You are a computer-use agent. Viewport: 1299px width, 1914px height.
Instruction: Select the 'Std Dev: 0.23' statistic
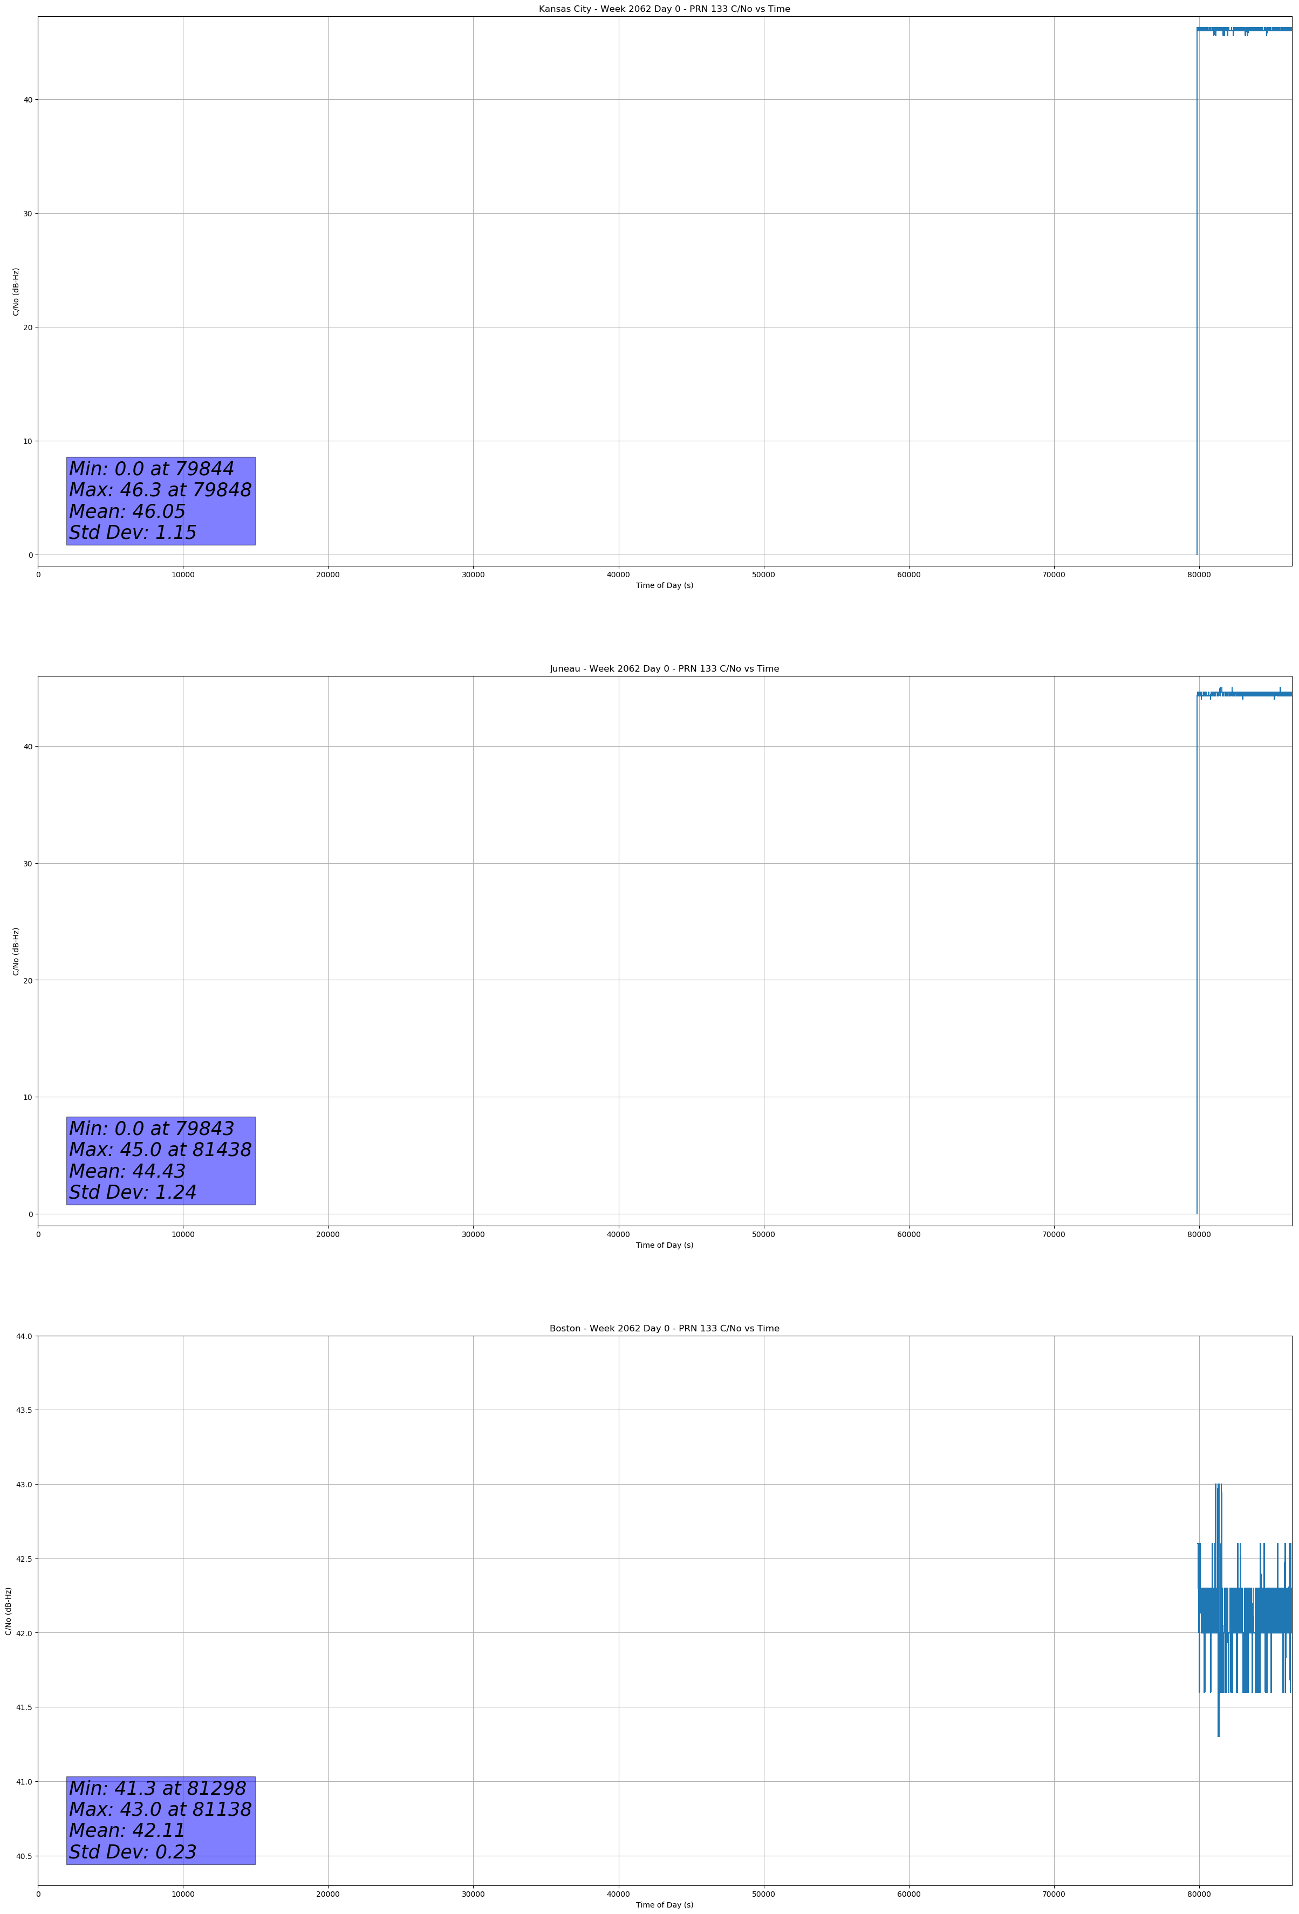pos(133,1852)
